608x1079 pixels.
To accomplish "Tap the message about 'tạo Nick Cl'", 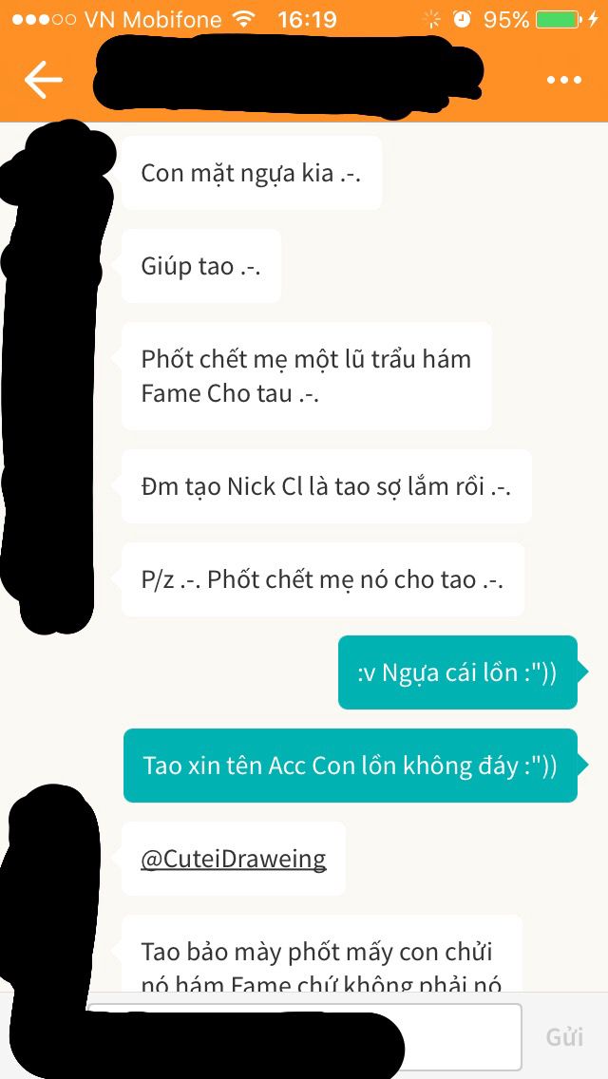I will click(327, 486).
